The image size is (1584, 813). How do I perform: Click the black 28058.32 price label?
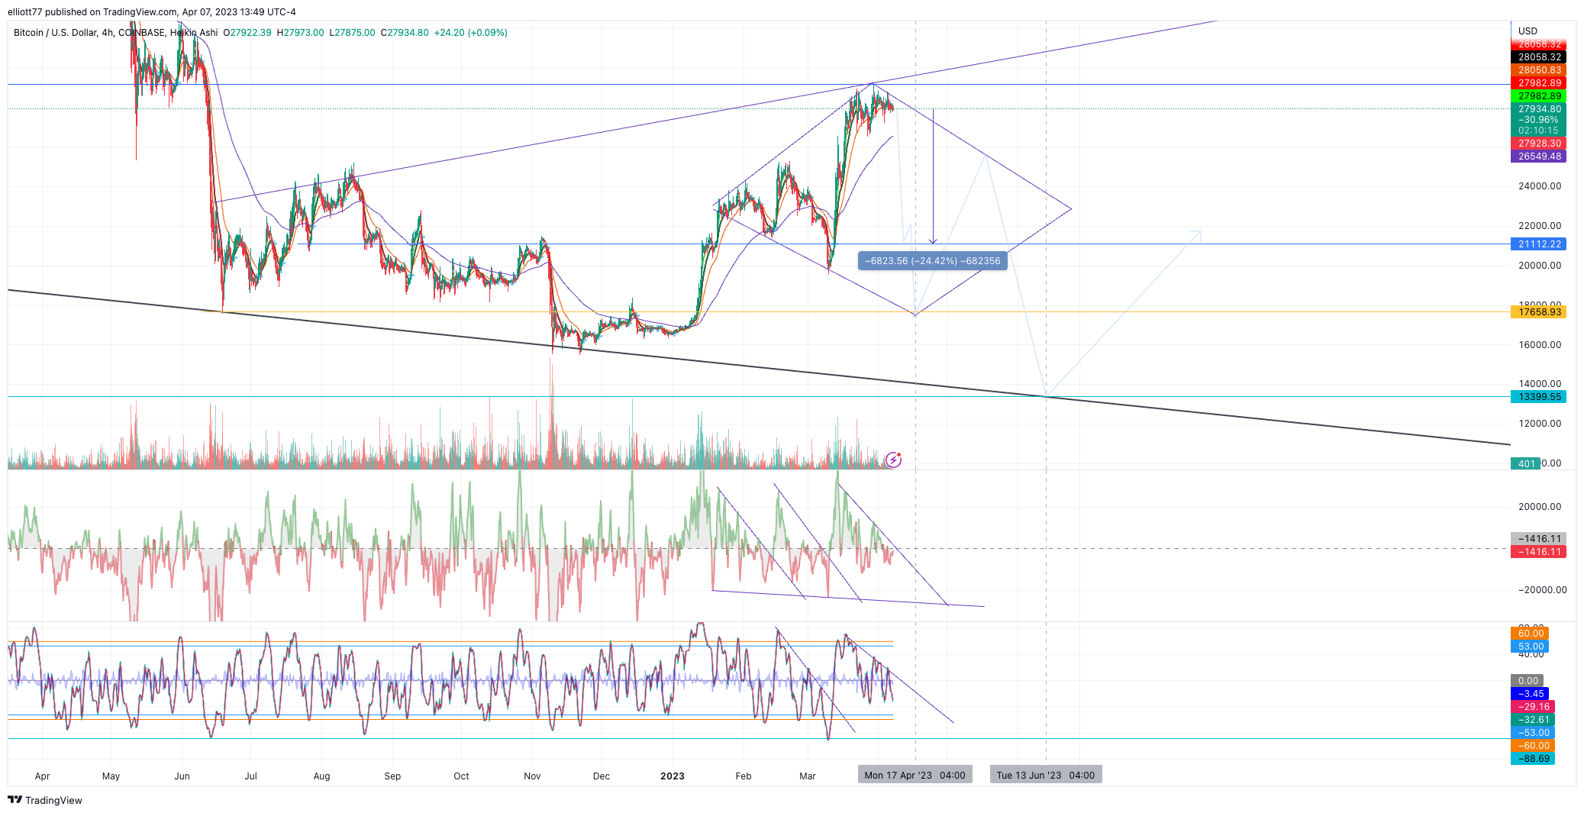pos(1538,57)
